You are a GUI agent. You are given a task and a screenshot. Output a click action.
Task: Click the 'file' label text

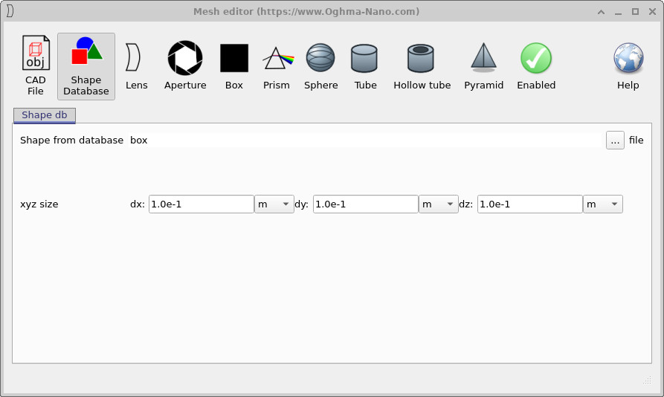point(636,140)
